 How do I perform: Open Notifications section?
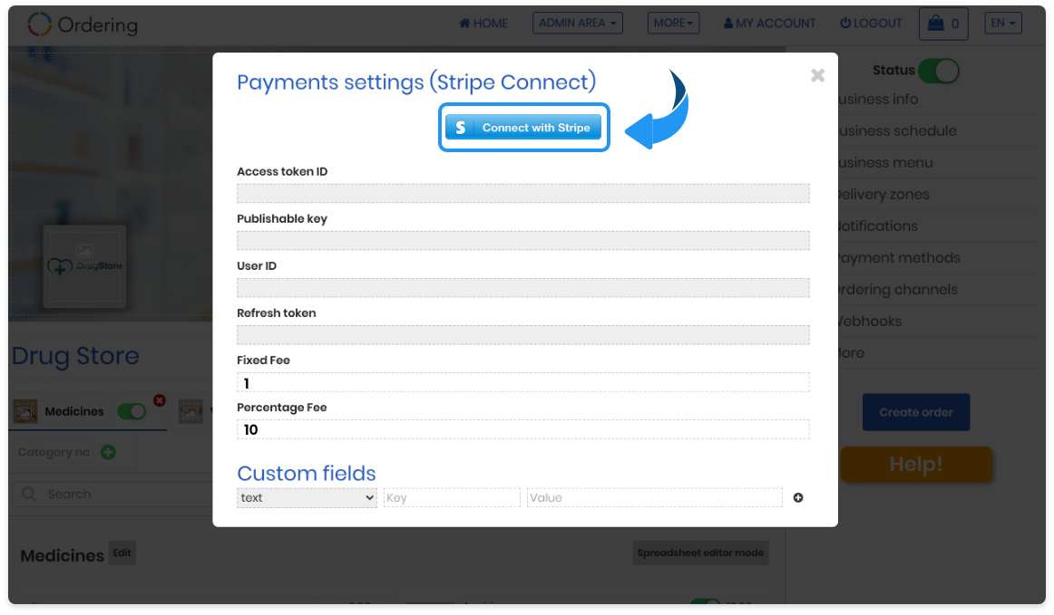877,226
